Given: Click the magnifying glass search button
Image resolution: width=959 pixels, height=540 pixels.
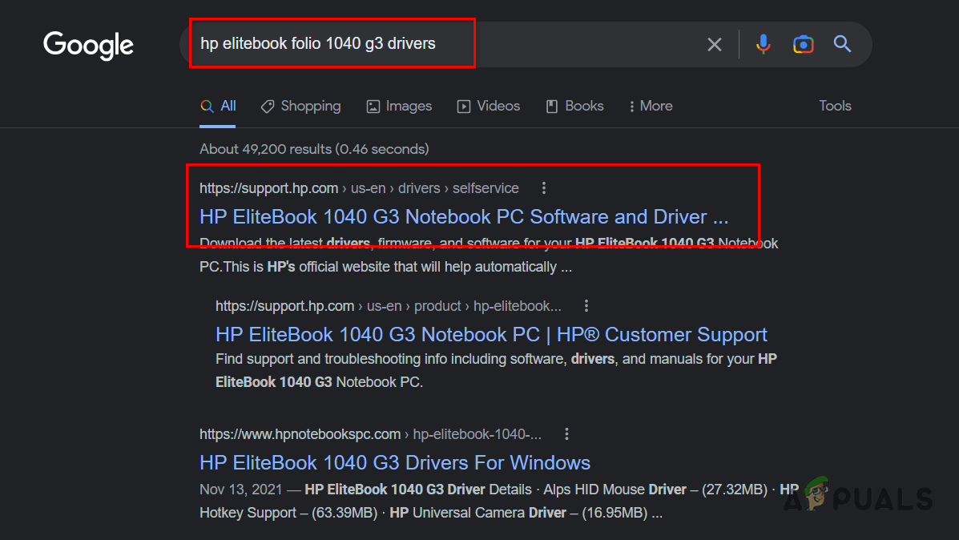Looking at the screenshot, I should click(x=842, y=44).
